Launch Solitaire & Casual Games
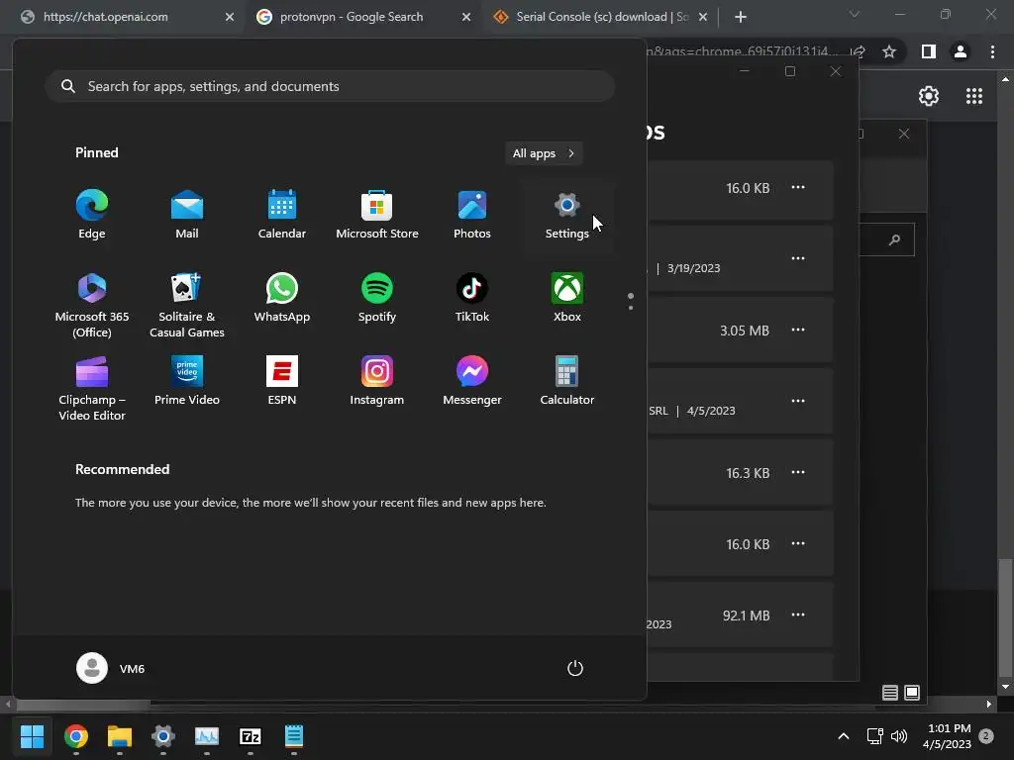This screenshot has height=760, width=1014. [x=187, y=306]
